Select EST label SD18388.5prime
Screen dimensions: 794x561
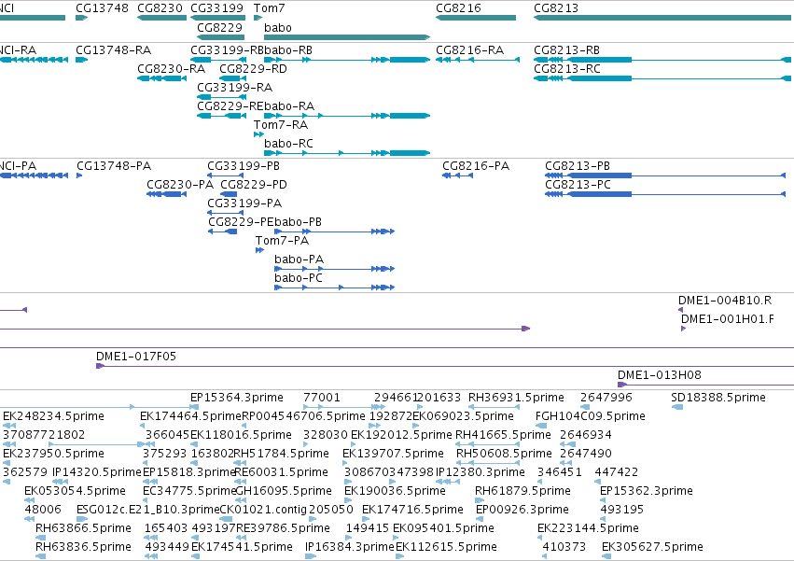pos(718,398)
